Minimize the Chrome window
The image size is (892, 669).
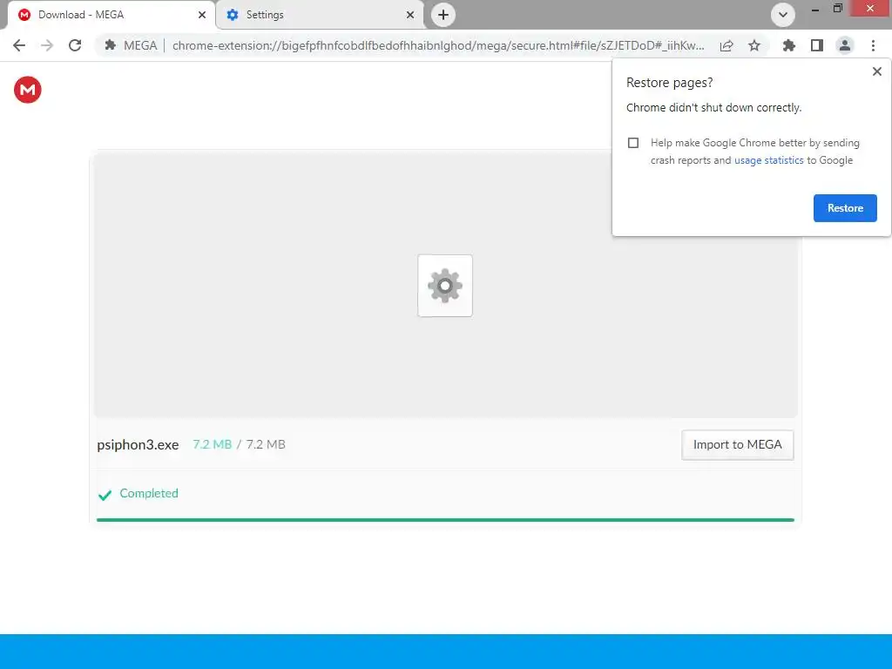tap(815, 9)
